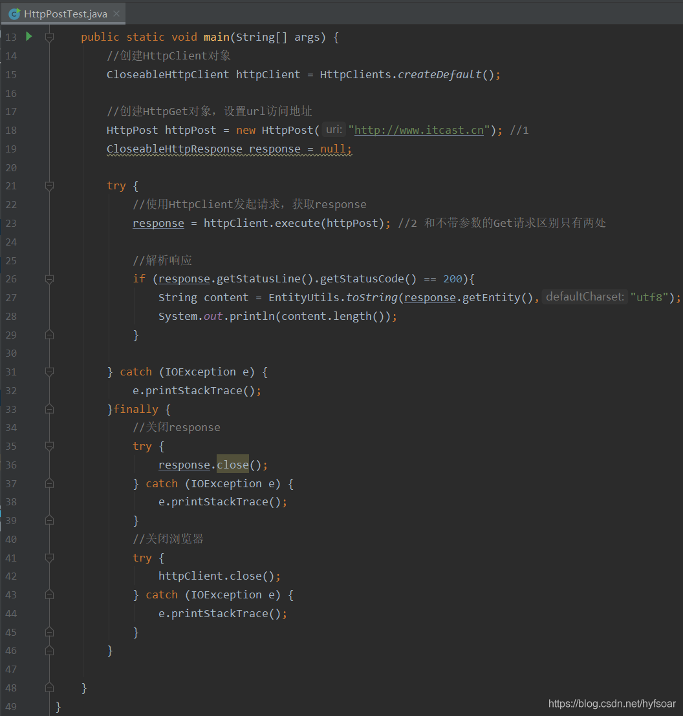Click comment //关闭浏览器 on line 40

pos(168,539)
